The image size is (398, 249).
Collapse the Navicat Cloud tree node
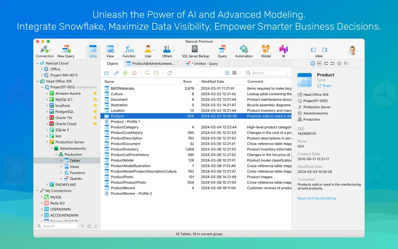coord(37,63)
